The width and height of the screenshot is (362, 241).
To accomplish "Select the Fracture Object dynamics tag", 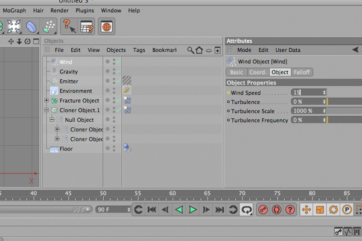I will click(x=127, y=100).
